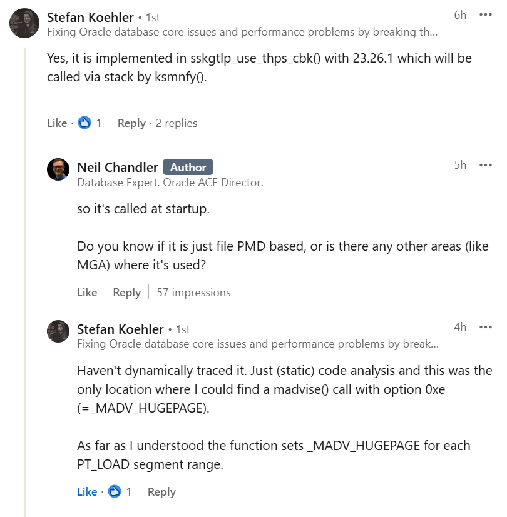The height and width of the screenshot is (517, 507).
Task: Reply to Stefan Koehler's top comment
Action: coord(131,123)
